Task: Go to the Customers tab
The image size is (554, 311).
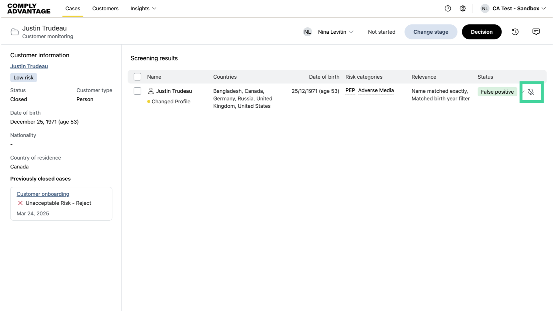Action: pyautogui.click(x=105, y=9)
